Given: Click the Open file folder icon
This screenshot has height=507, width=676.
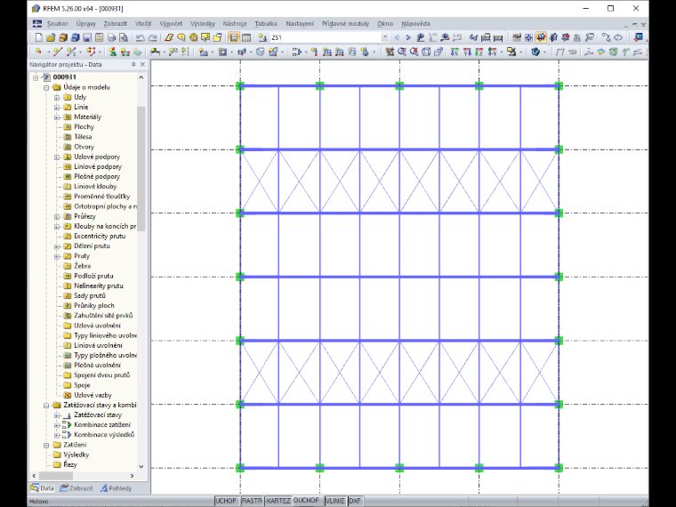Looking at the screenshot, I should [51, 37].
